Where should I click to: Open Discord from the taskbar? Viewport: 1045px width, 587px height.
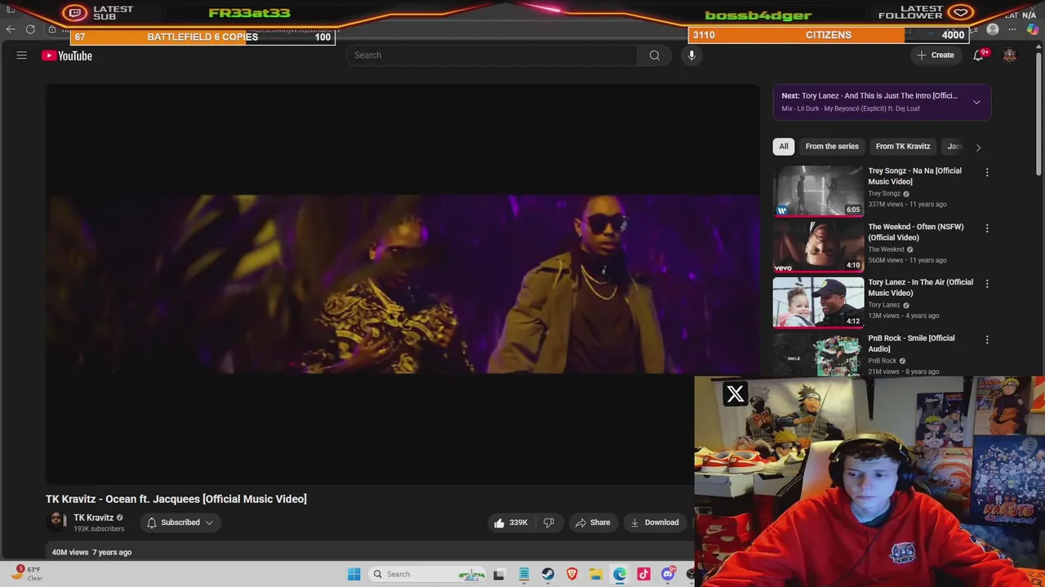point(668,574)
